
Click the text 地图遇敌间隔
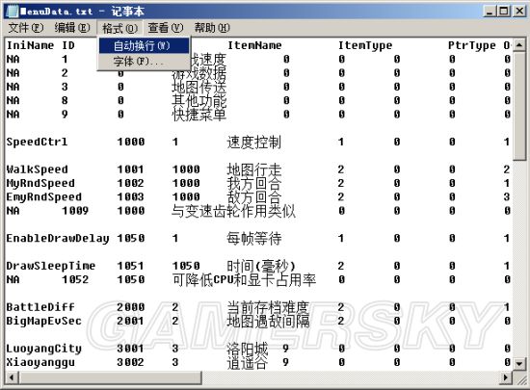268,321
